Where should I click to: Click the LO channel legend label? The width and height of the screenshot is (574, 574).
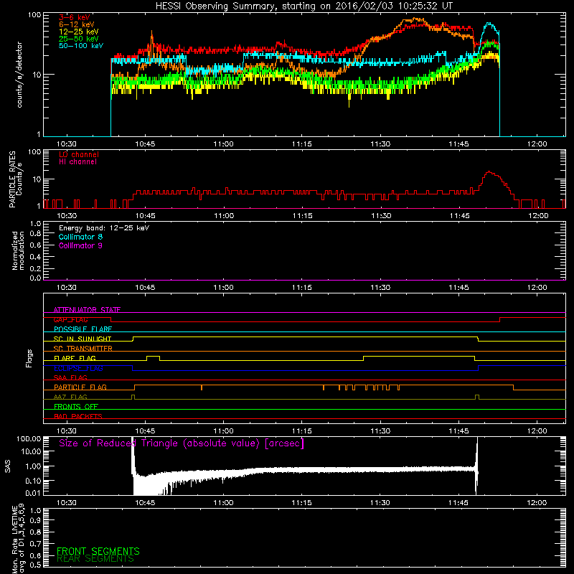tap(79, 154)
